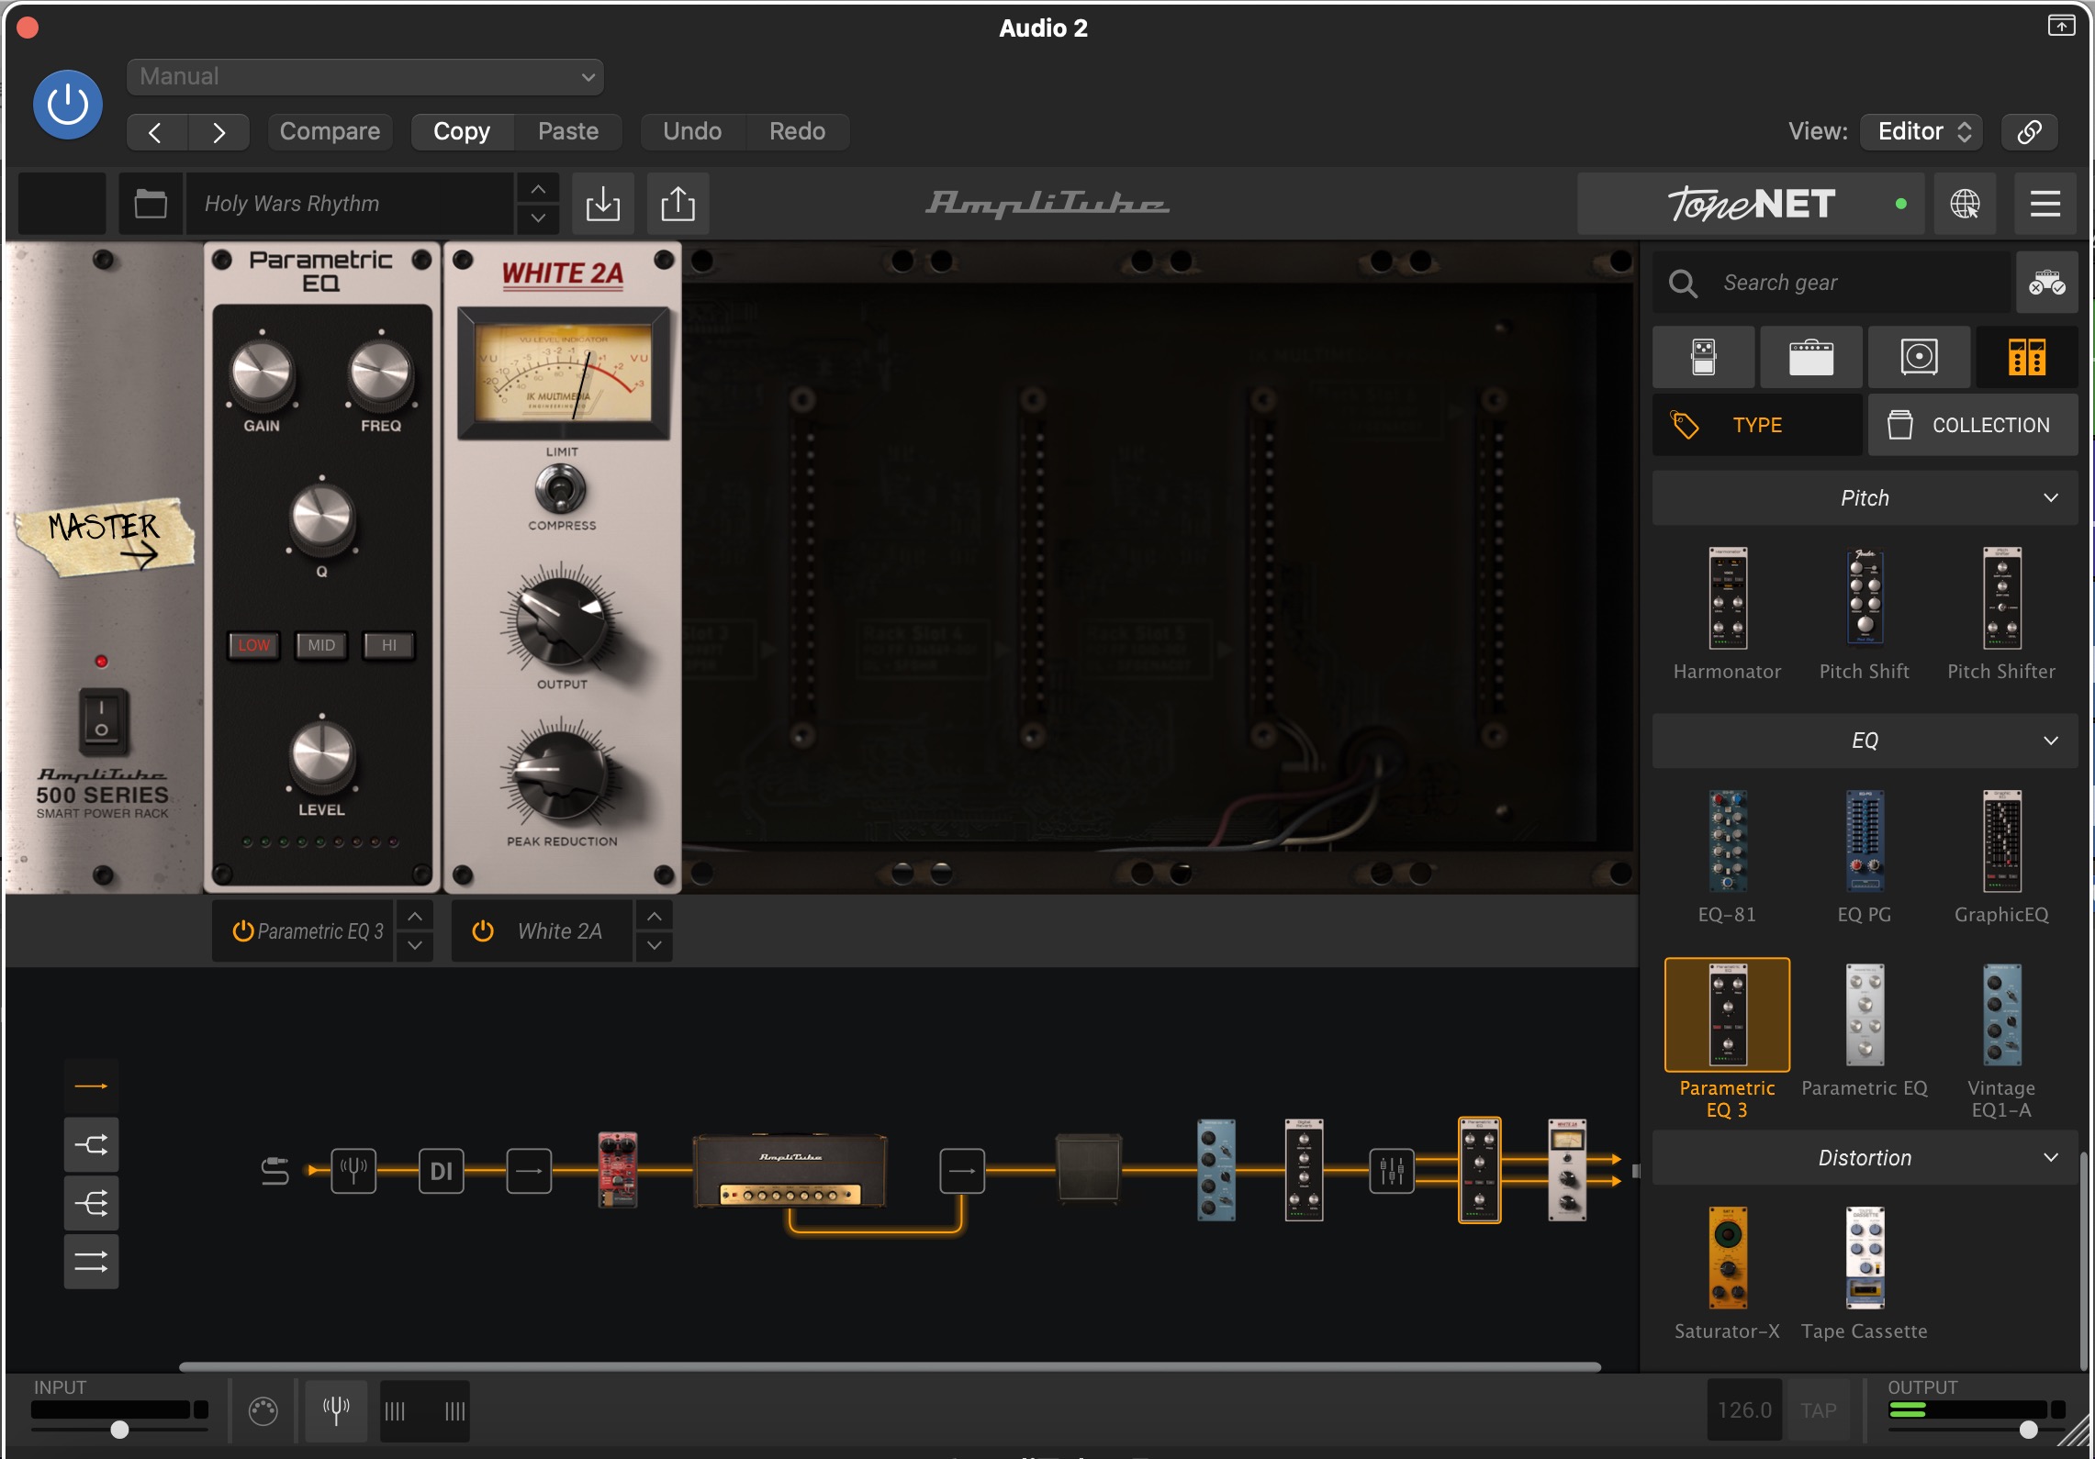The height and width of the screenshot is (1459, 2095).
Task: Click the up chevron beside Parametric EQ 3
Action: point(415,917)
